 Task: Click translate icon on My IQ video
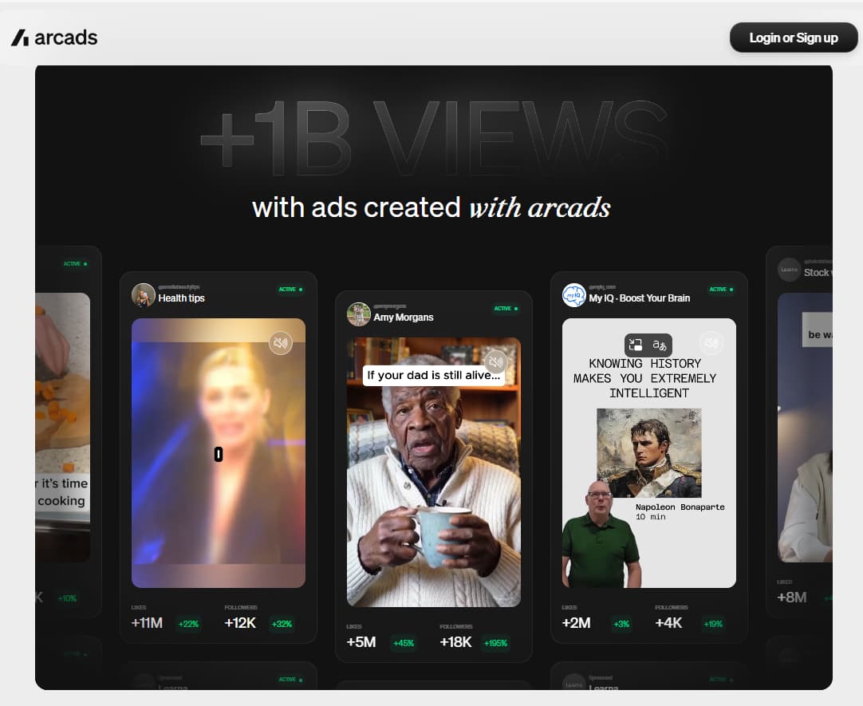[660, 345]
